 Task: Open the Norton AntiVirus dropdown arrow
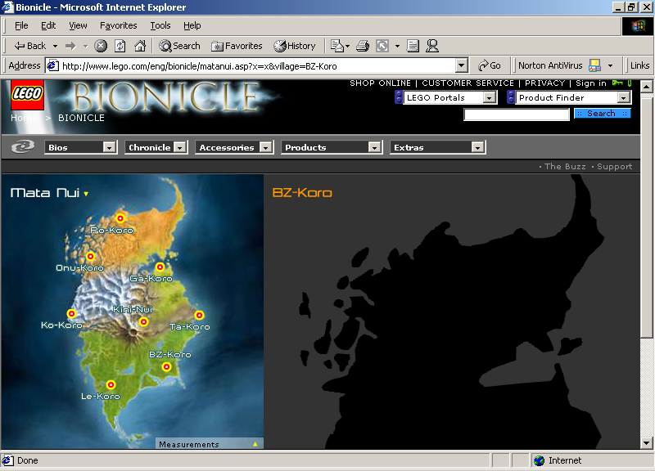pos(610,65)
